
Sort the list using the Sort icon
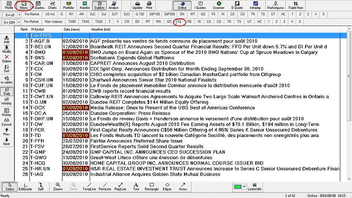point(6,69)
